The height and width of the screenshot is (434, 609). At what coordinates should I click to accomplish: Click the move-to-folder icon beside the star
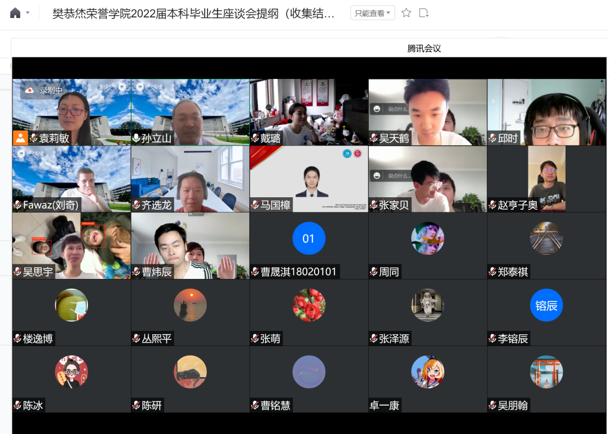point(423,13)
